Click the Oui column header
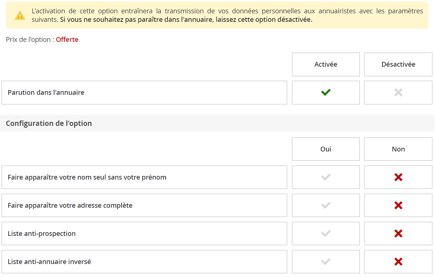 [x=326, y=149]
